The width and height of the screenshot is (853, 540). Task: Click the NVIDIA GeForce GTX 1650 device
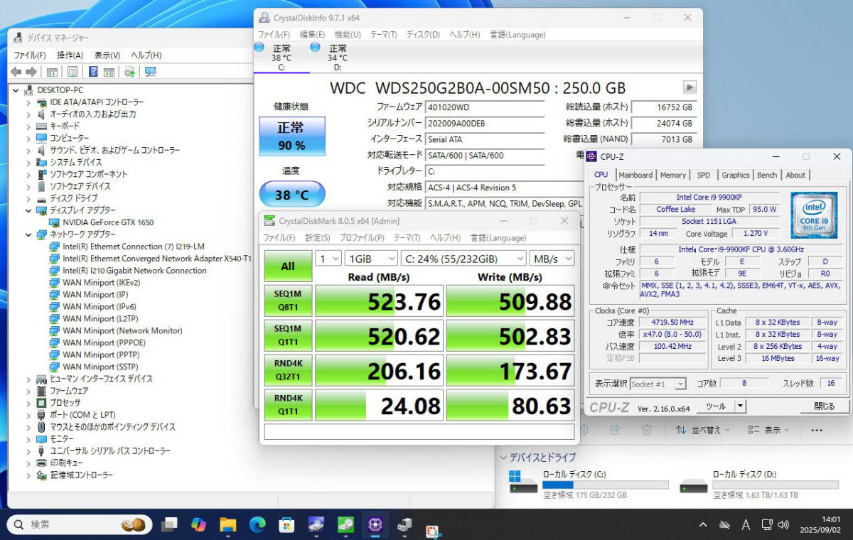(107, 222)
